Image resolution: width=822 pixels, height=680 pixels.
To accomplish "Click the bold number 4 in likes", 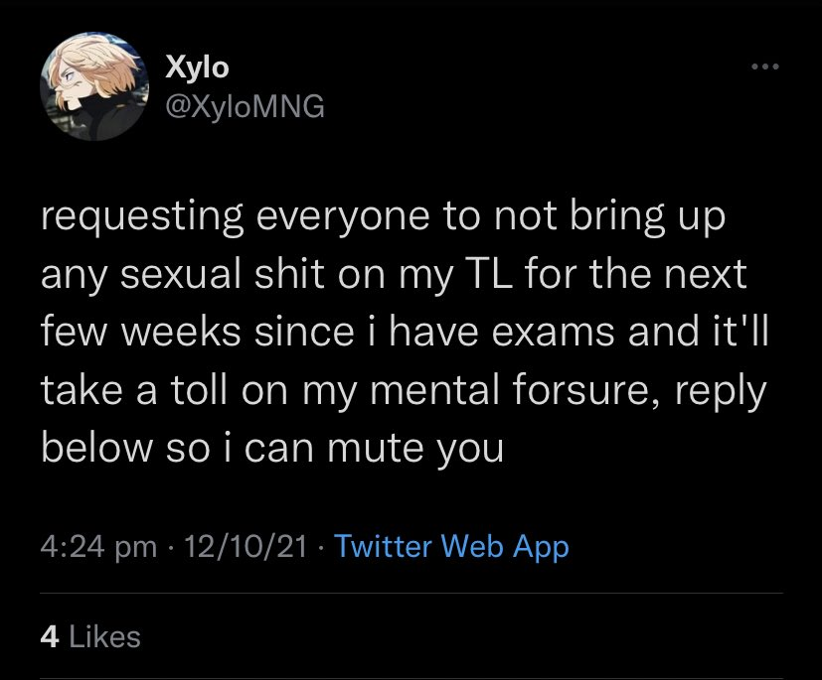I will coord(48,636).
